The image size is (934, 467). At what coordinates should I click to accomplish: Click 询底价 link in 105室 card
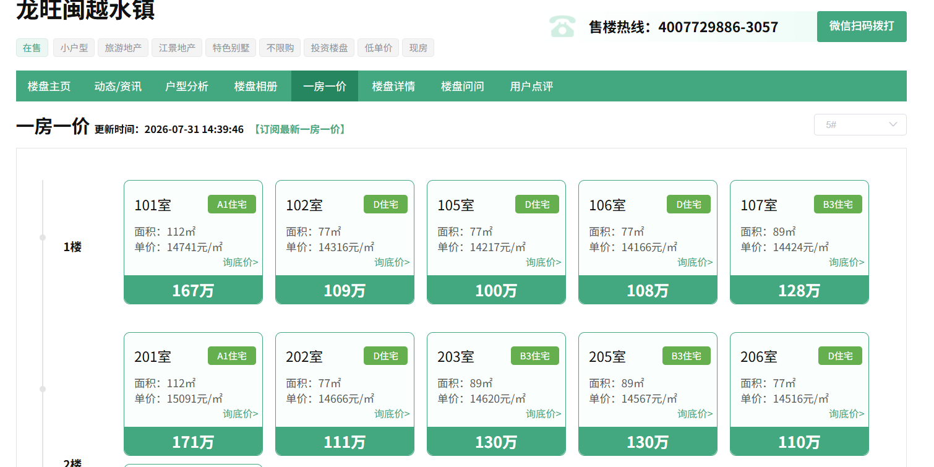pyautogui.click(x=544, y=262)
